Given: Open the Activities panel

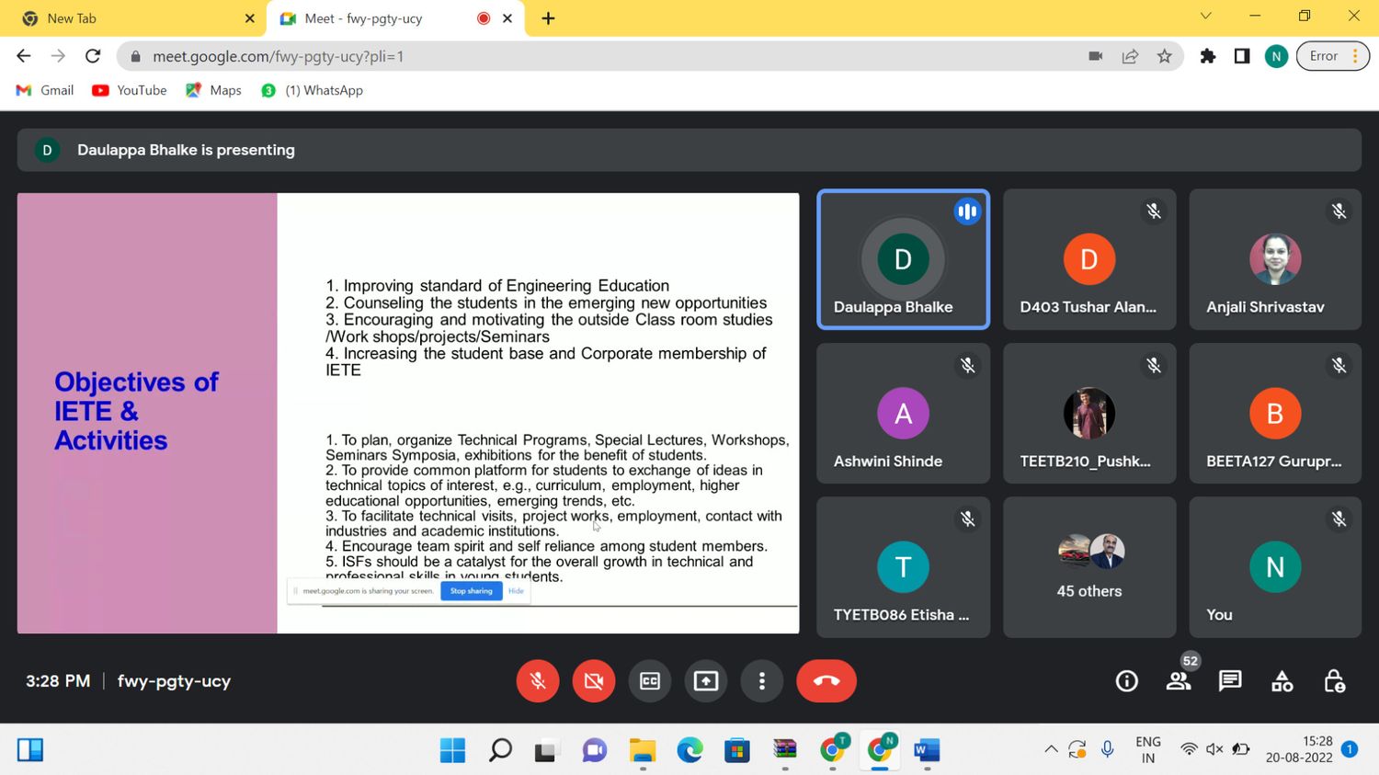Looking at the screenshot, I should click(1282, 681).
